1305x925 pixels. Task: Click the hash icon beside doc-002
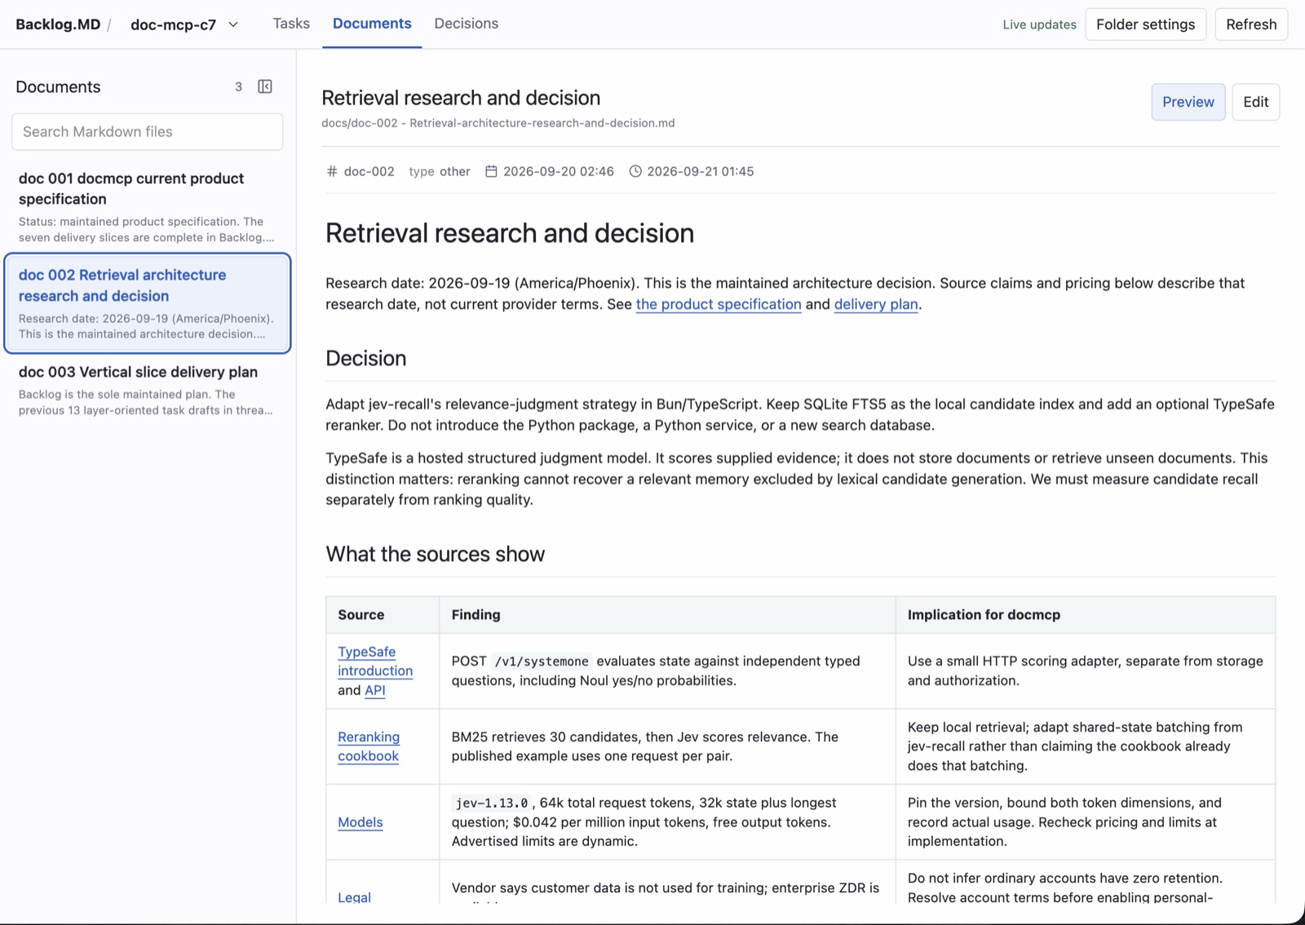point(332,171)
